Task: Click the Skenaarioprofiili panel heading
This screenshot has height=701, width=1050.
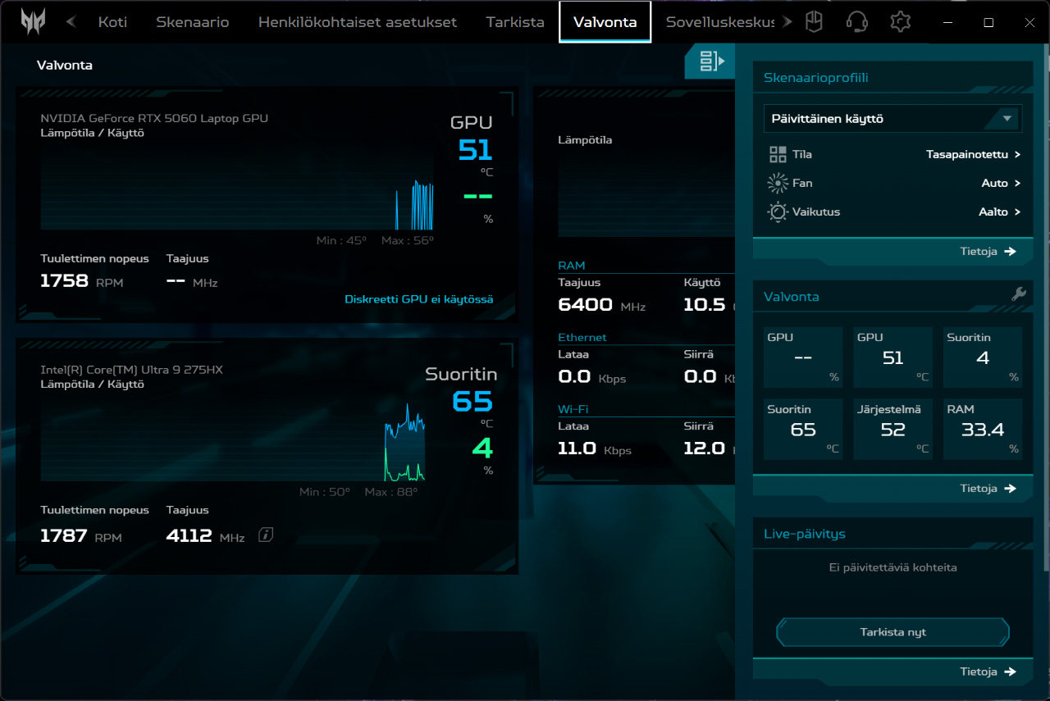Action: [816, 78]
